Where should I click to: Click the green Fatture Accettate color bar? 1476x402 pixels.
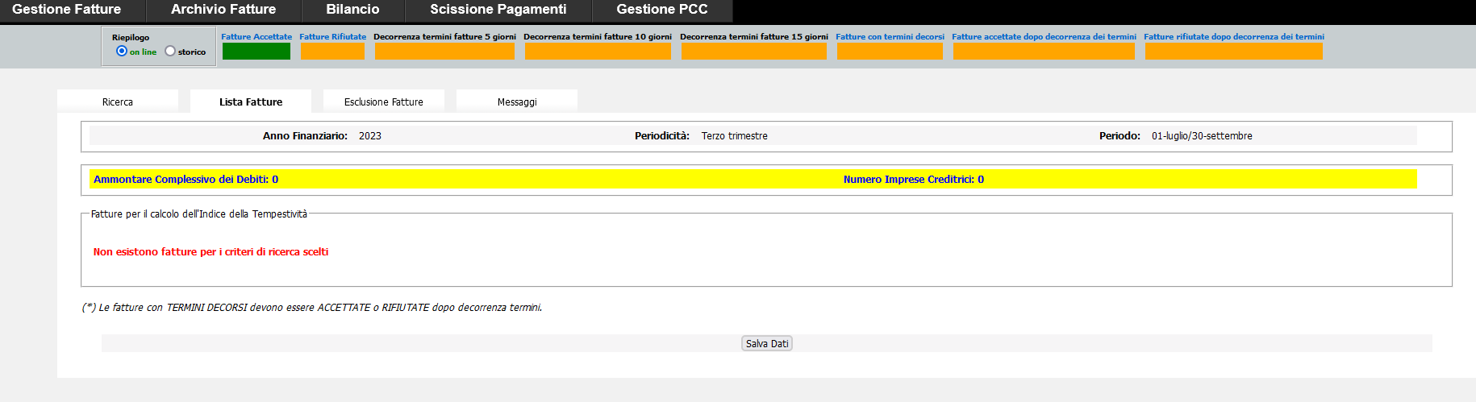tap(256, 52)
